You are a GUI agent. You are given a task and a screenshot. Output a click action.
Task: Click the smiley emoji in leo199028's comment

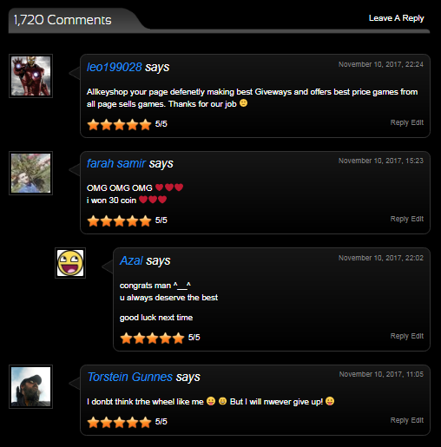click(244, 103)
